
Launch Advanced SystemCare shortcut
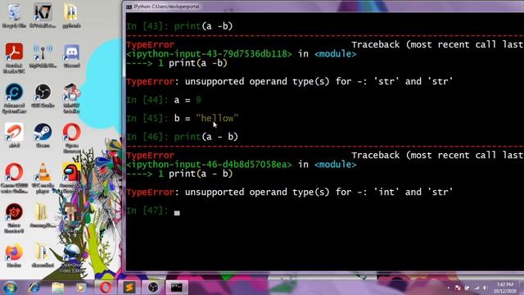point(14,98)
